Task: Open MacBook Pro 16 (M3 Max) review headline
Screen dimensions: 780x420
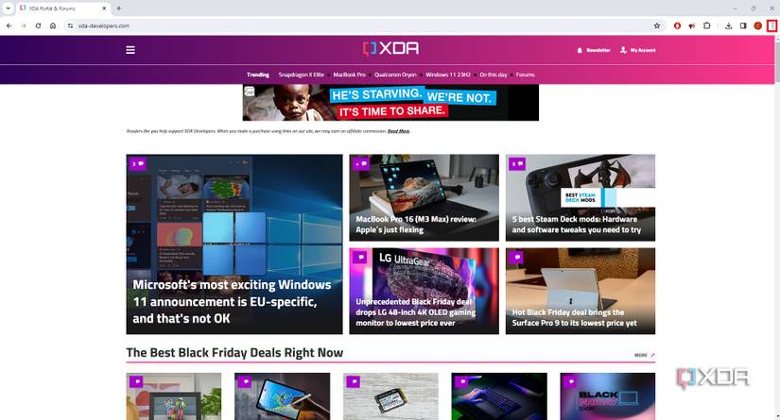Action: [x=416, y=225]
